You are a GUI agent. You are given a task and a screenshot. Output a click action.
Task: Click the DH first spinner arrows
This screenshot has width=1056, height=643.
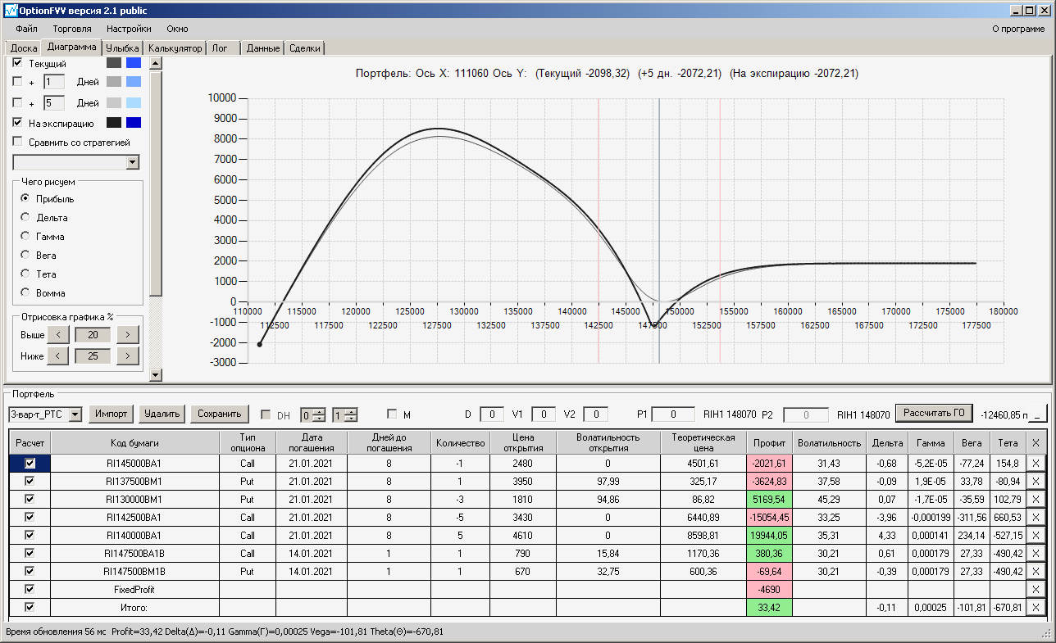point(320,414)
